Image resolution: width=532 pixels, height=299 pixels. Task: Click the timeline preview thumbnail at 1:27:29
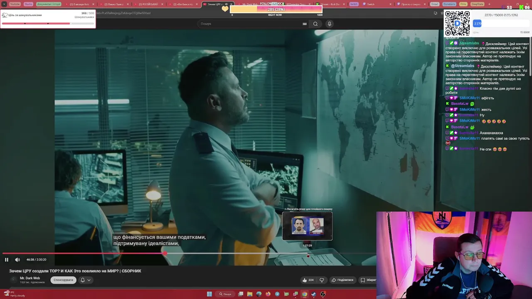coord(307,226)
